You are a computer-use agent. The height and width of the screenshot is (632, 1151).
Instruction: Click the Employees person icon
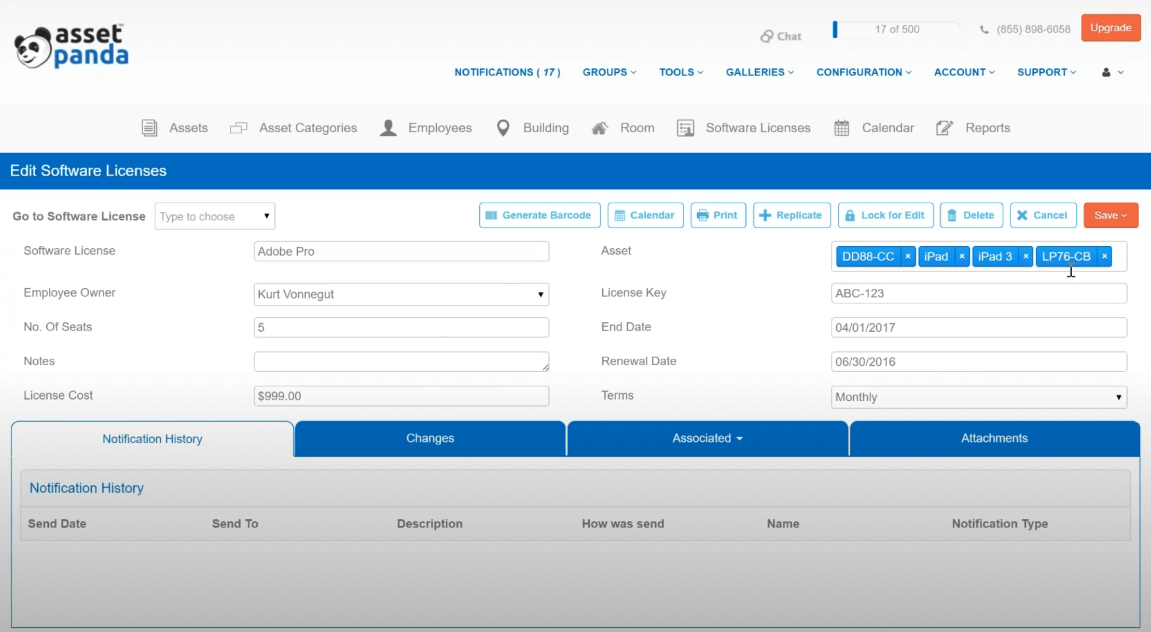388,128
